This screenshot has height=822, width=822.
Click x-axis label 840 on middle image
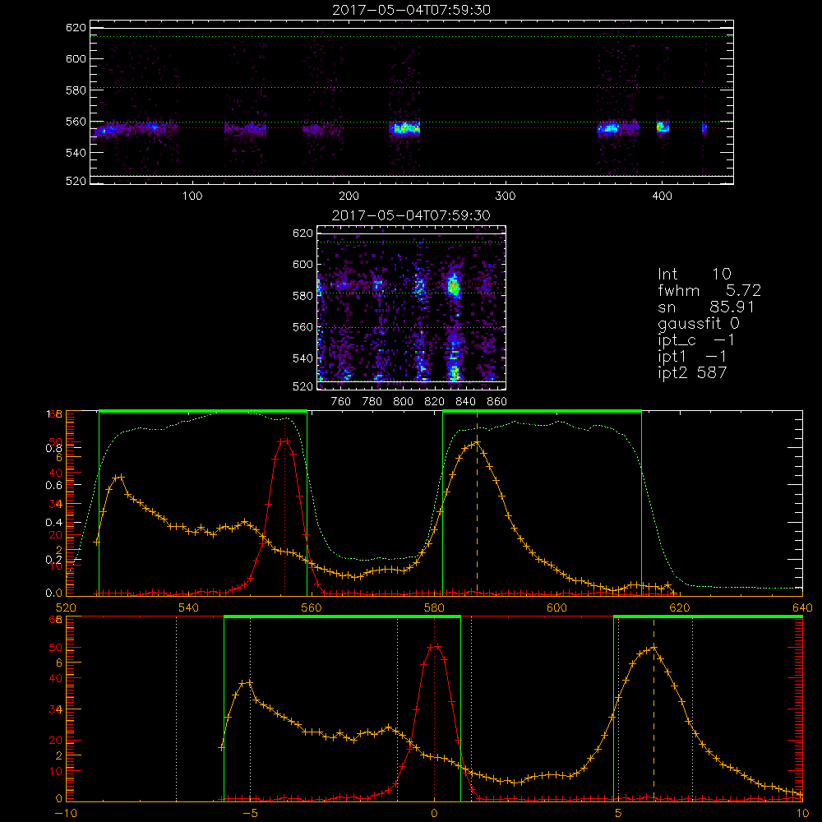[465, 402]
